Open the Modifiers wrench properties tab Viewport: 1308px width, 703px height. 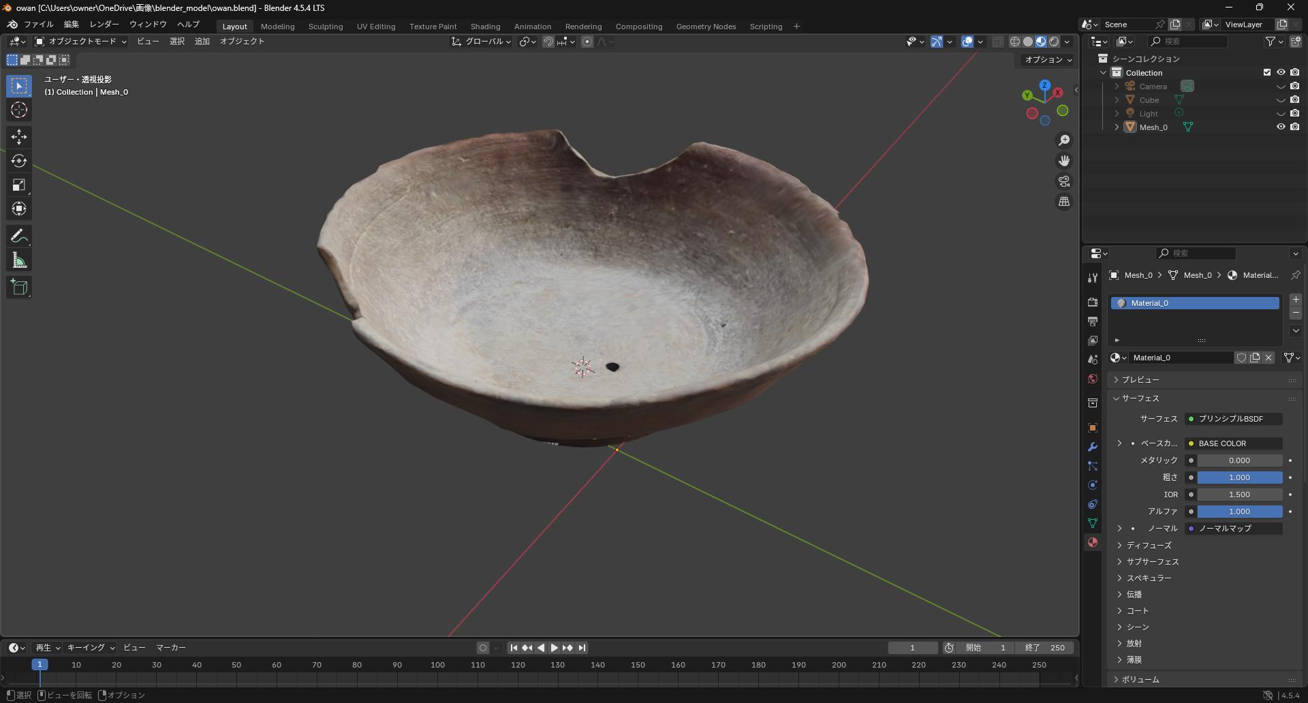point(1093,447)
